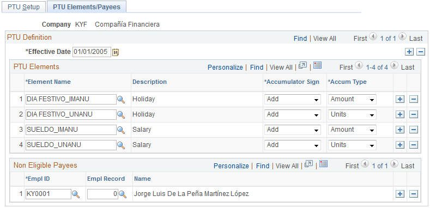The image size is (430, 208).
Task: Delete the DIA FESTIVO_UNANU row
Action: click(414, 114)
